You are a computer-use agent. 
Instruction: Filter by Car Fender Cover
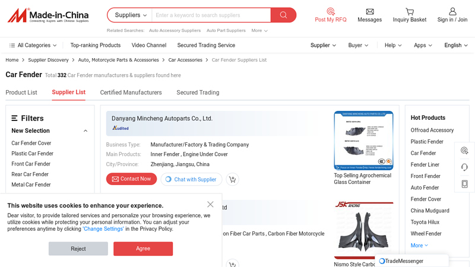(31, 143)
